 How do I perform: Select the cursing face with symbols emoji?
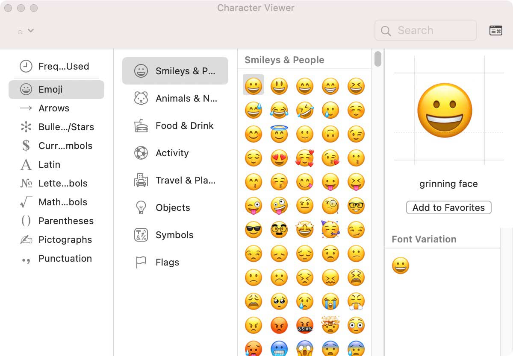pos(305,326)
